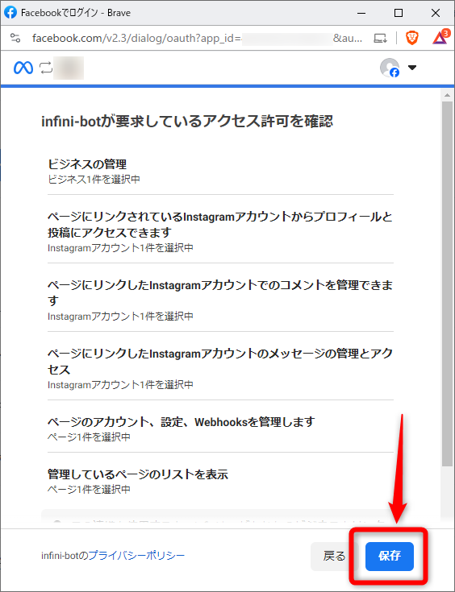Click the scrollbar up arrow
The height and width of the screenshot is (592, 455).
pos(448,95)
